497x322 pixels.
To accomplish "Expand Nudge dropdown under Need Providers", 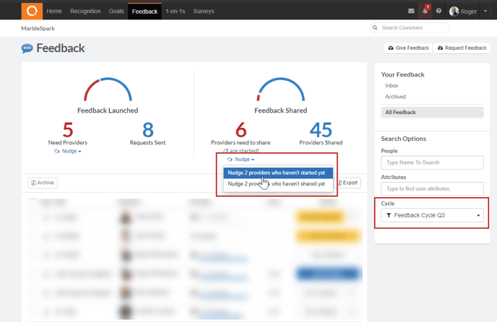I will point(69,152).
